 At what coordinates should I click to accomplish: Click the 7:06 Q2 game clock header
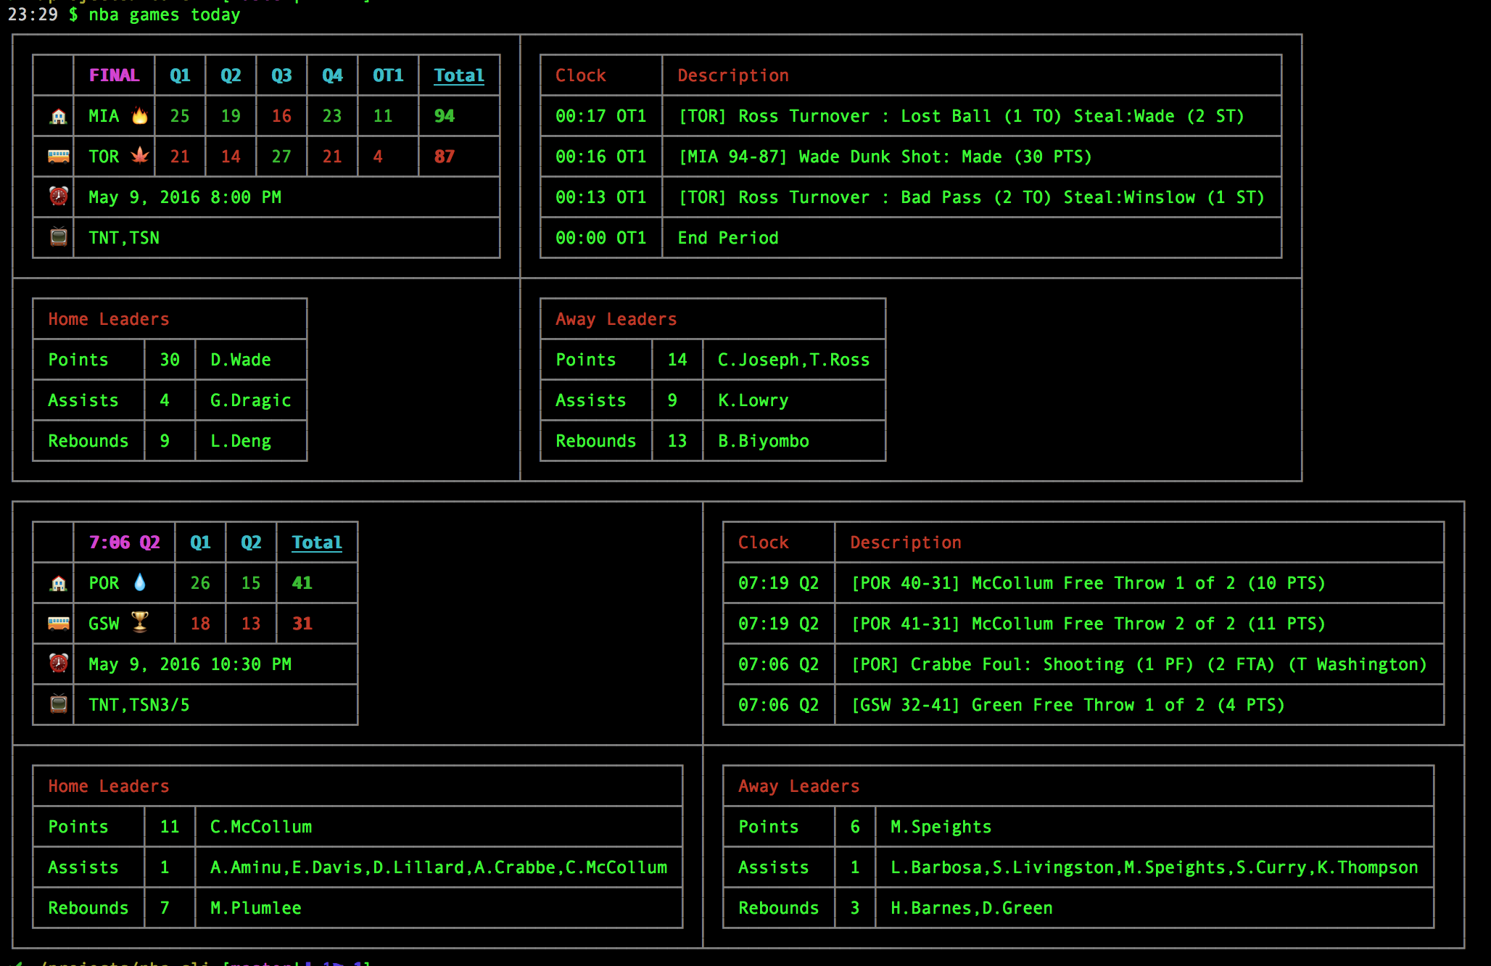(x=124, y=542)
